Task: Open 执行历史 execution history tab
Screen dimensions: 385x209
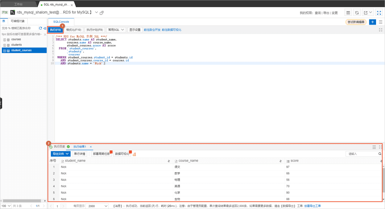Action: click(x=57, y=147)
